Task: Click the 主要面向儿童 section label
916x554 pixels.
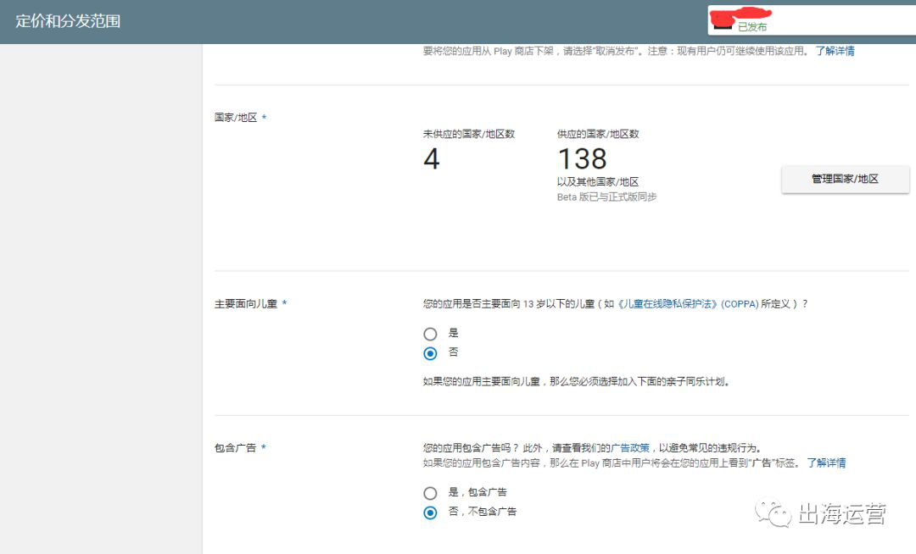Action: 246,304
